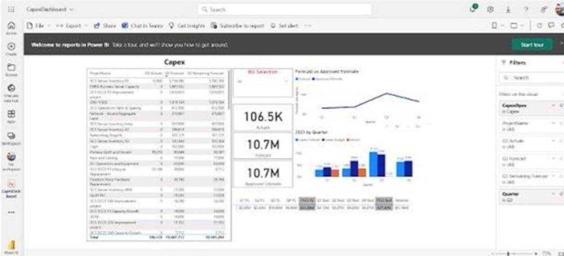Click the Create icon in sidebar
Viewport: 564px width, 256px height.
coord(11,47)
